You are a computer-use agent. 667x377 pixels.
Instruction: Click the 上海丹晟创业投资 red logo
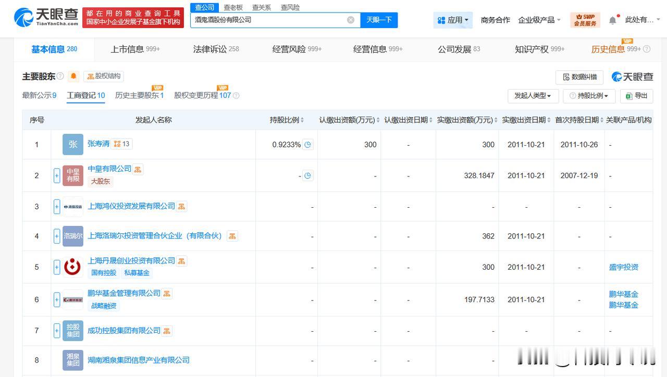tap(73, 267)
